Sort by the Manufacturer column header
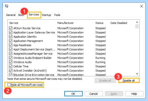Viewport: 148px width, 101px height. pyautogui.click(x=66, y=23)
